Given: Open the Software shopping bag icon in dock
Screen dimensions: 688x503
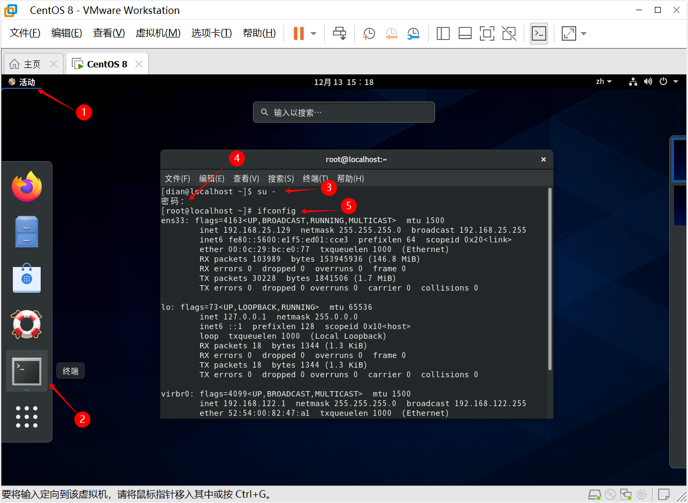Looking at the screenshot, I should coord(27,278).
